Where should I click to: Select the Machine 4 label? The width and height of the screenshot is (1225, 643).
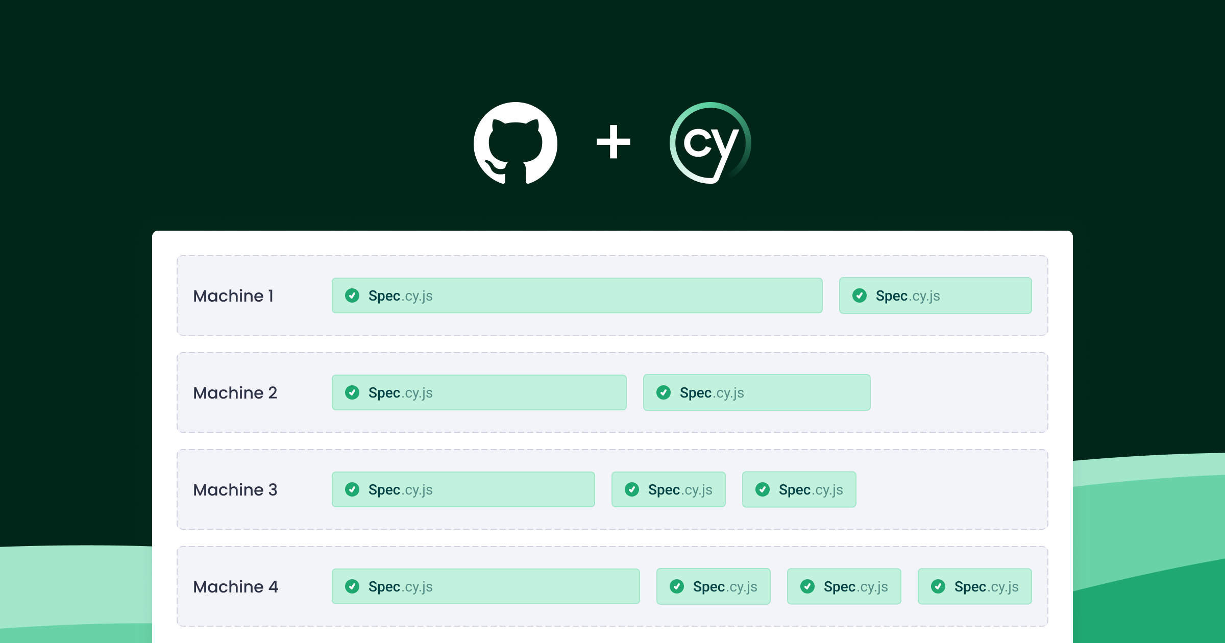click(235, 587)
